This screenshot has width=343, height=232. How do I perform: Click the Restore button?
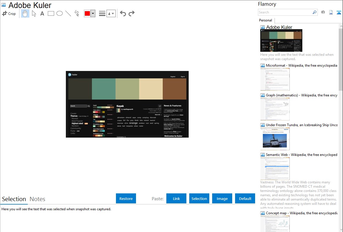126,199
